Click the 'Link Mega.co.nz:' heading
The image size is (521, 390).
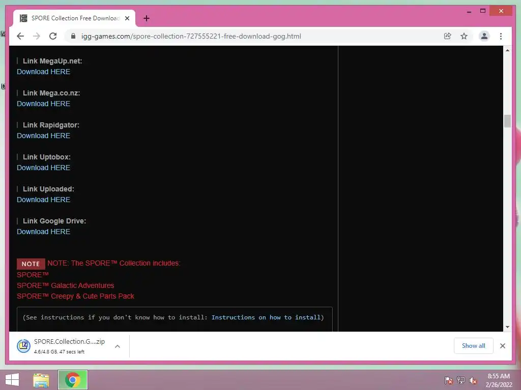(x=51, y=93)
